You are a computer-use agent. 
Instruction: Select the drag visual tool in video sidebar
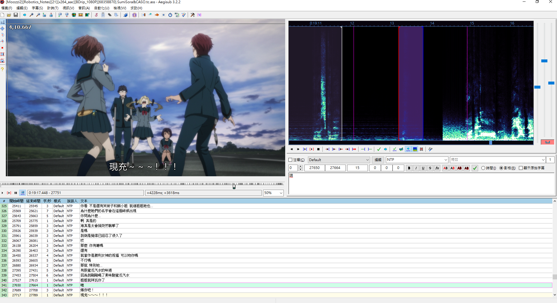click(2, 29)
